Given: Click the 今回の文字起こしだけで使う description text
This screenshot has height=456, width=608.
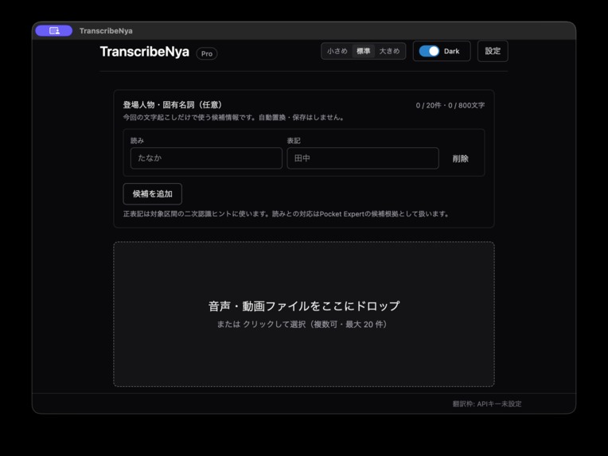Looking at the screenshot, I should tap(234, 118).
